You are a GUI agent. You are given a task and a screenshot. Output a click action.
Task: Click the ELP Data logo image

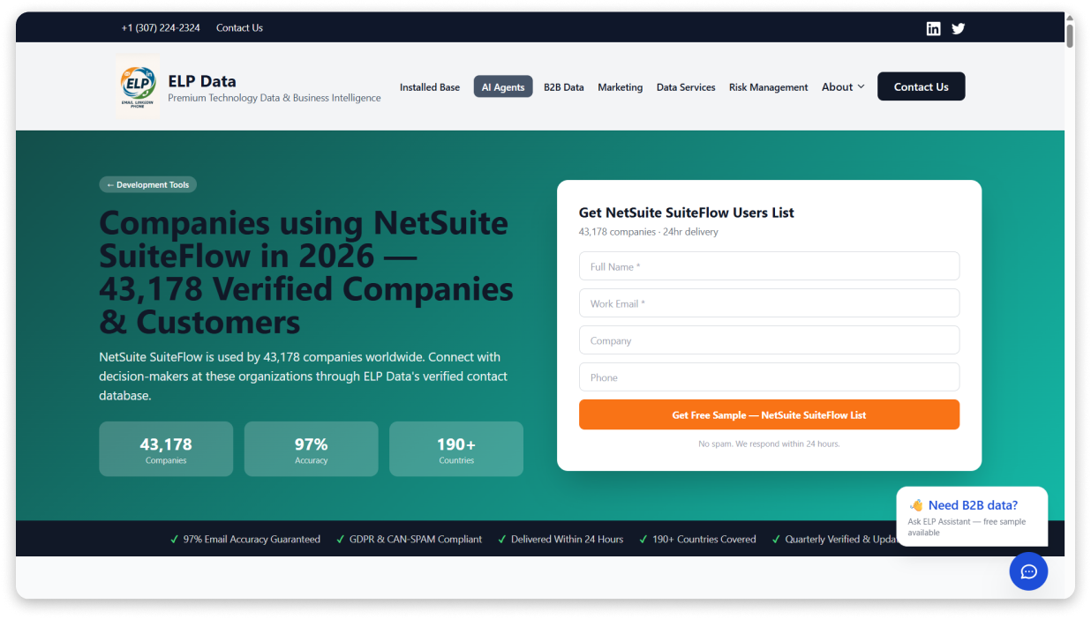[x=138, y=86]
